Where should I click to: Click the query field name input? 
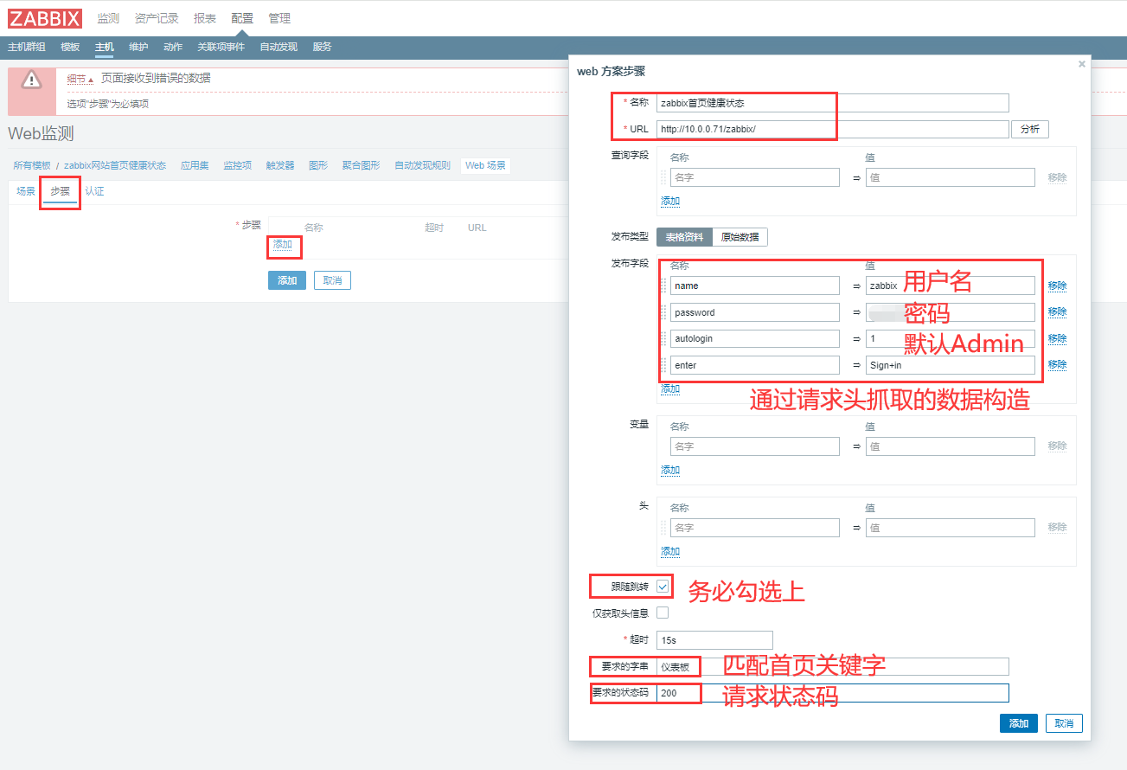755,176
